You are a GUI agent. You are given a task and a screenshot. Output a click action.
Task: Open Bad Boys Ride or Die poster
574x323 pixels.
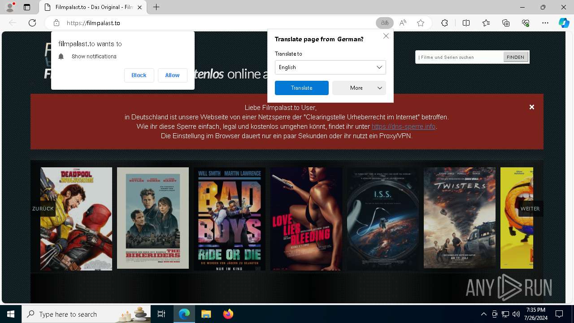pos(230,219)
